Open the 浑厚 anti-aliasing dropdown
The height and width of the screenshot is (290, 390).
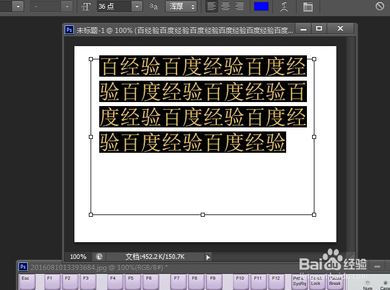(x=181, y=6)
